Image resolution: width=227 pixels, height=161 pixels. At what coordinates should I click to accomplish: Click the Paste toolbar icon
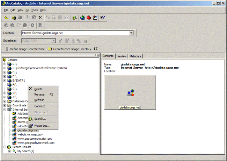click(x=34, y=17)
